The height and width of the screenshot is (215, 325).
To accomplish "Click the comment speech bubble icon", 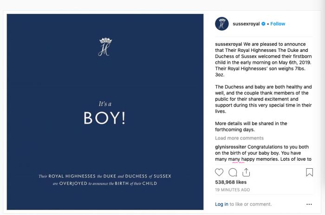I will click(x=233, y=172).
